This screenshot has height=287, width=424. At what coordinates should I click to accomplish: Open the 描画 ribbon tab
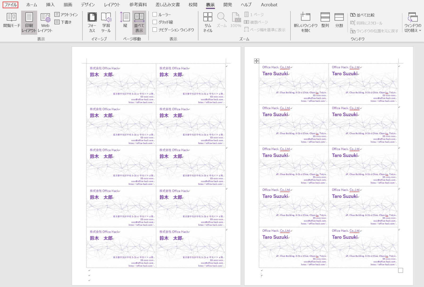pyautogui.click(x=68, y=5)
